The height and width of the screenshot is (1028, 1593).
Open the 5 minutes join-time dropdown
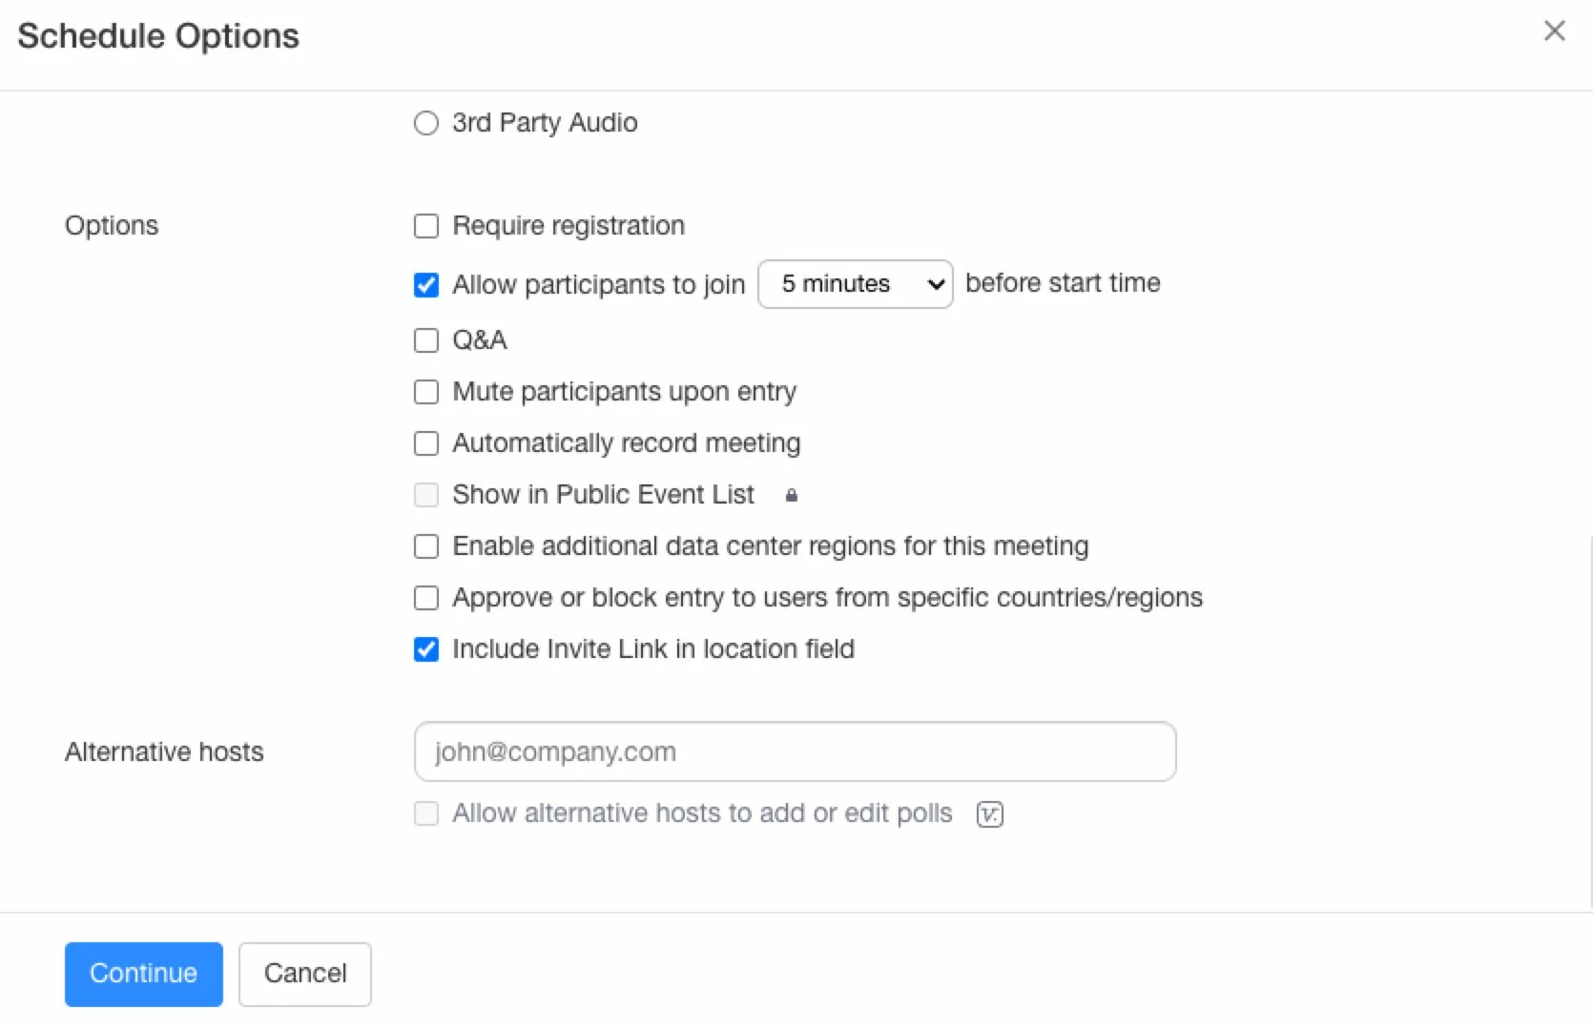pos(855,284)
